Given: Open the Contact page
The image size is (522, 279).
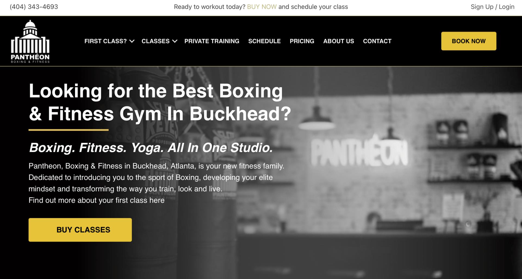Looking at the screenshot, I should [x=377, y=41].
